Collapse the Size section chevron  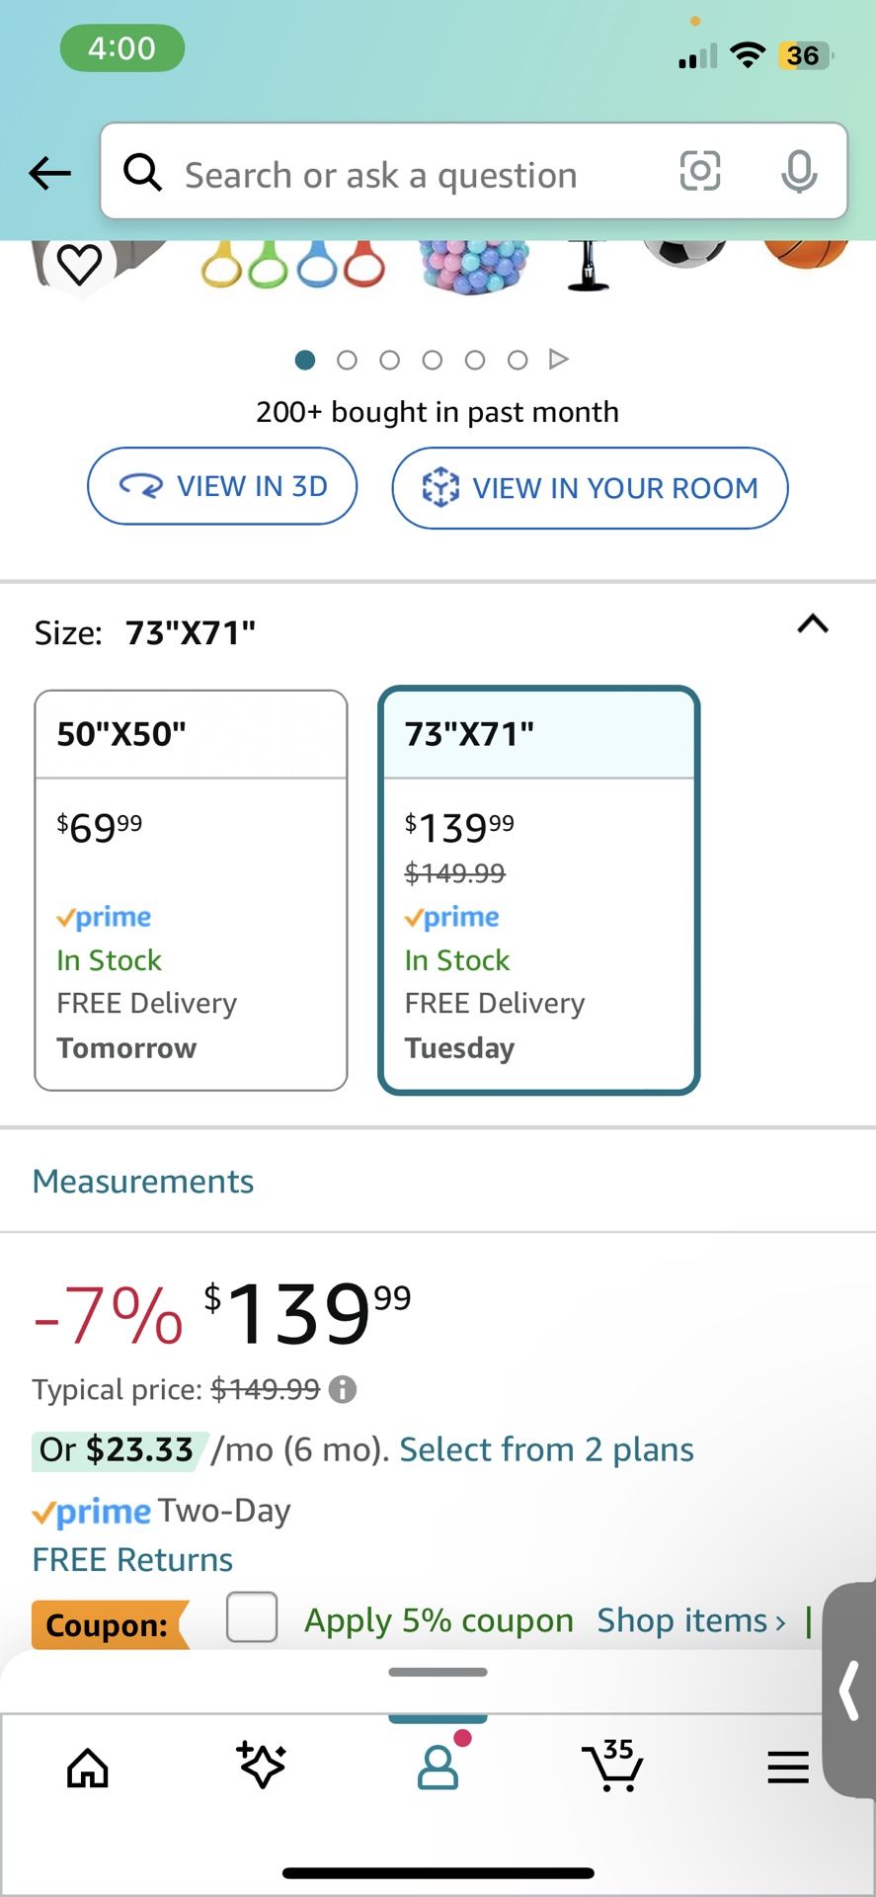(x=812, y=624)
